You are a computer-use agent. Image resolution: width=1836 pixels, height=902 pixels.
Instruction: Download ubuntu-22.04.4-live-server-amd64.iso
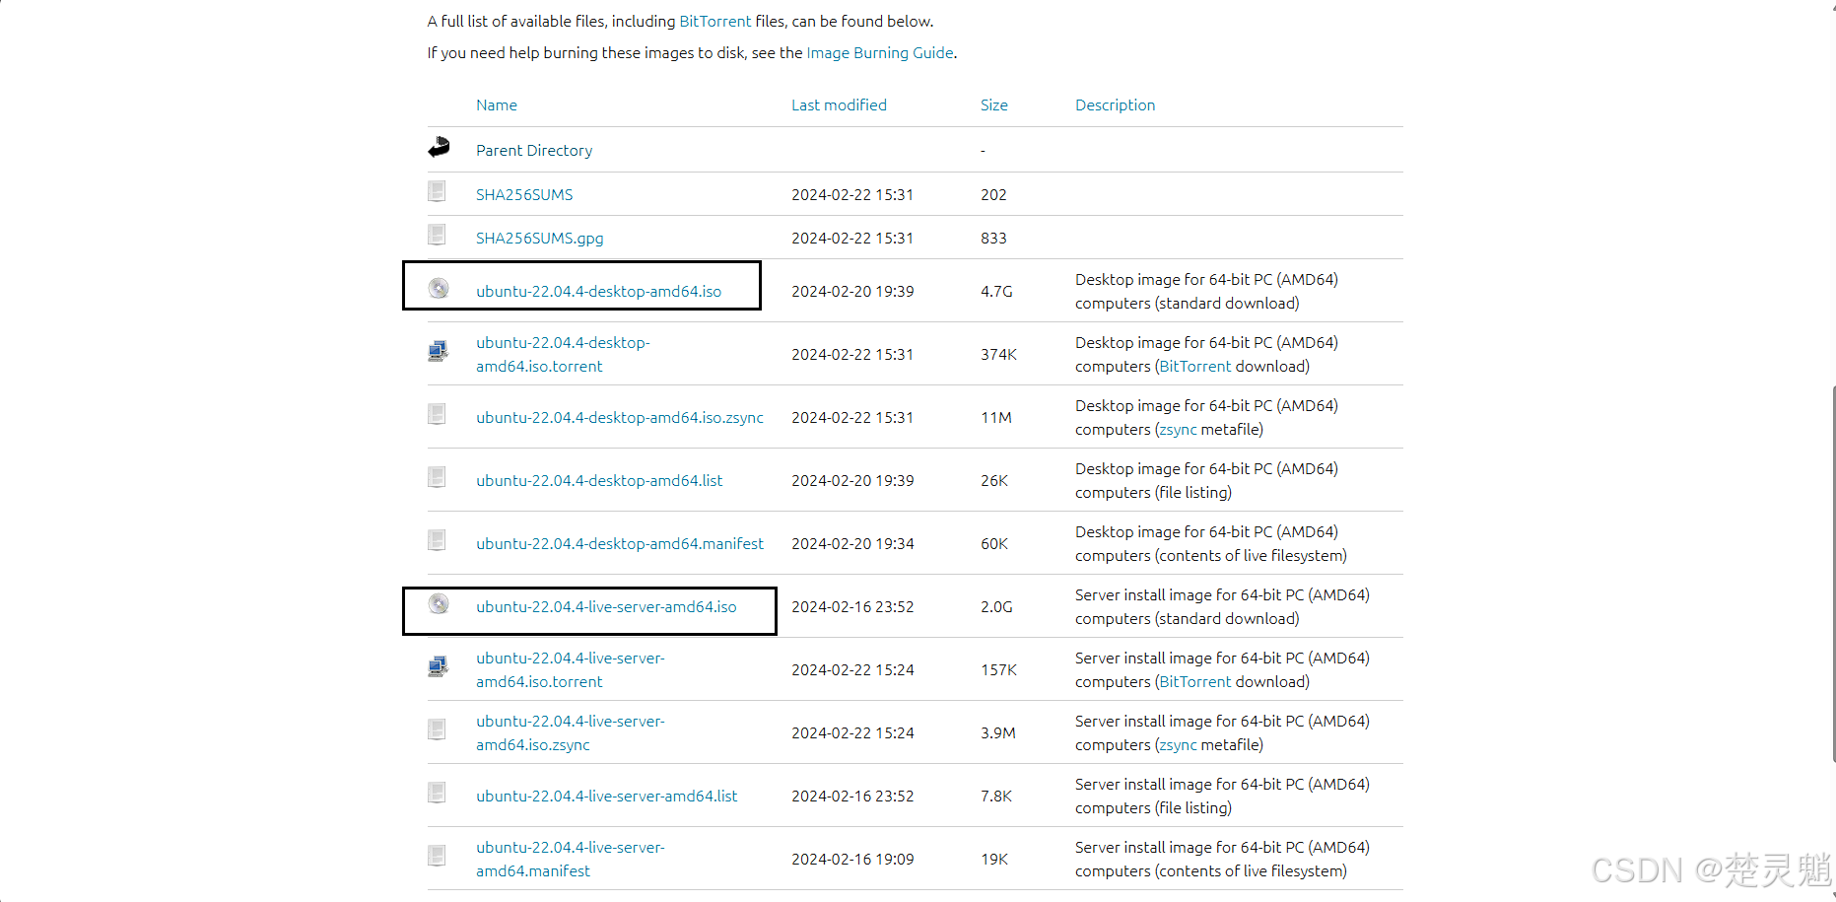[x=606, y=607]
